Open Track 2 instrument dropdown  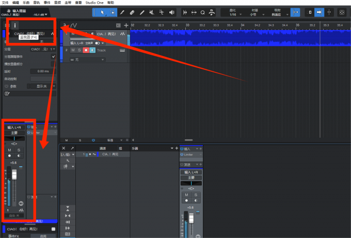[x=87, y=59]
